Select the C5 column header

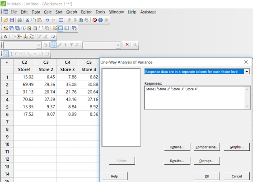[89, 62]
